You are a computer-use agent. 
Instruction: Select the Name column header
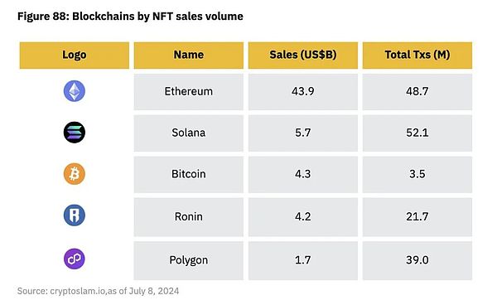click(x=189, y=56)
